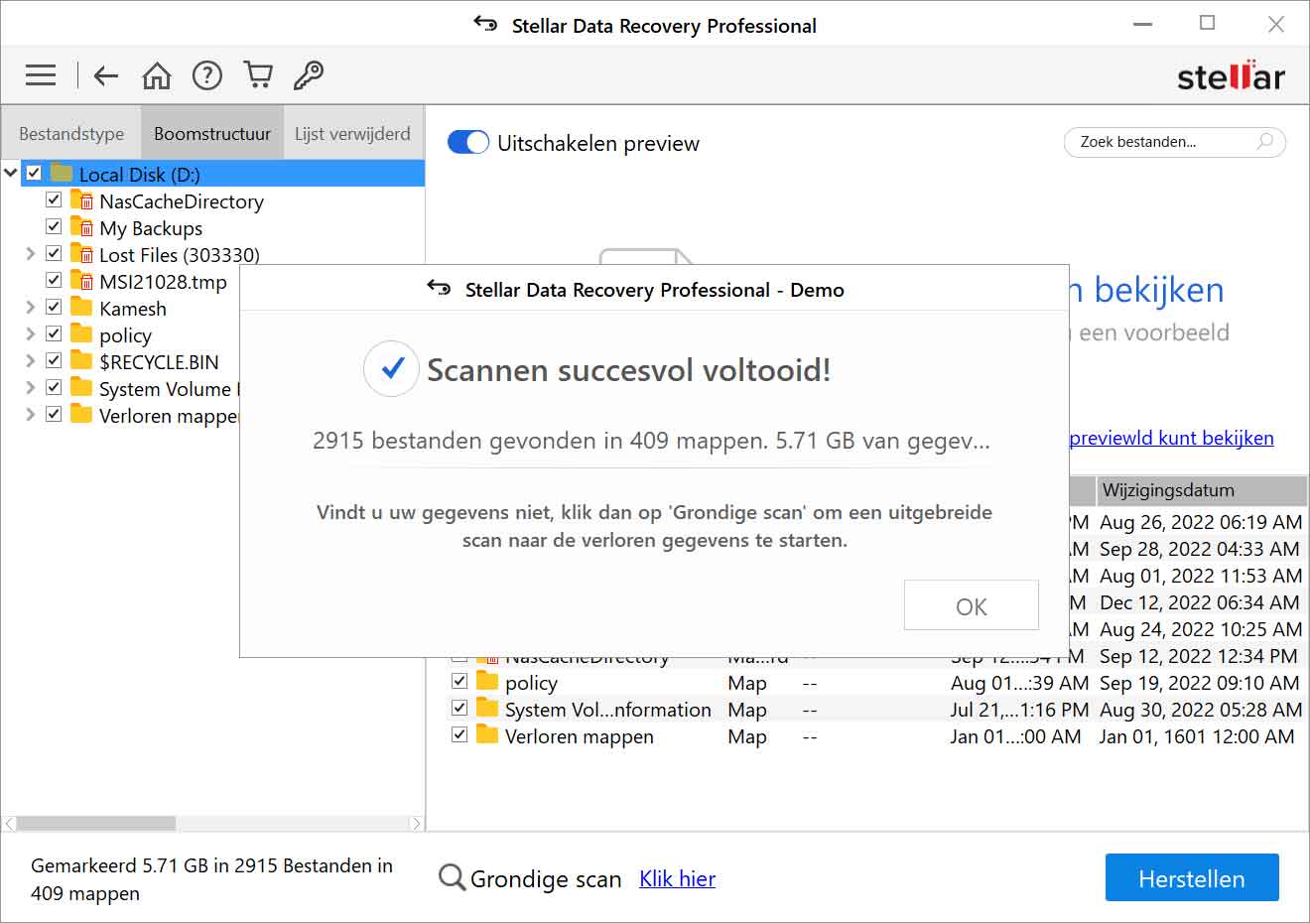Uncheck the Lost Files (303330) checkbox
This screenshot has width=1310, height=923.
coord(54,253)
